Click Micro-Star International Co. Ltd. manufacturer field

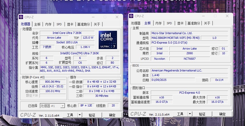pyautogui.click(x=189, y=33)
